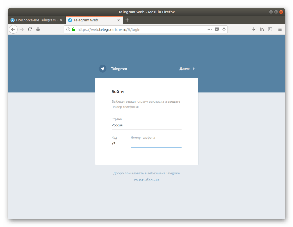
Task: Click the Далее next button
Action: tap(187, 69)
